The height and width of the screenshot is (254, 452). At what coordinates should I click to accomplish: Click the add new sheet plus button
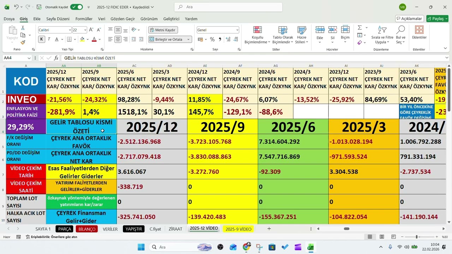(x=269, y=229)
